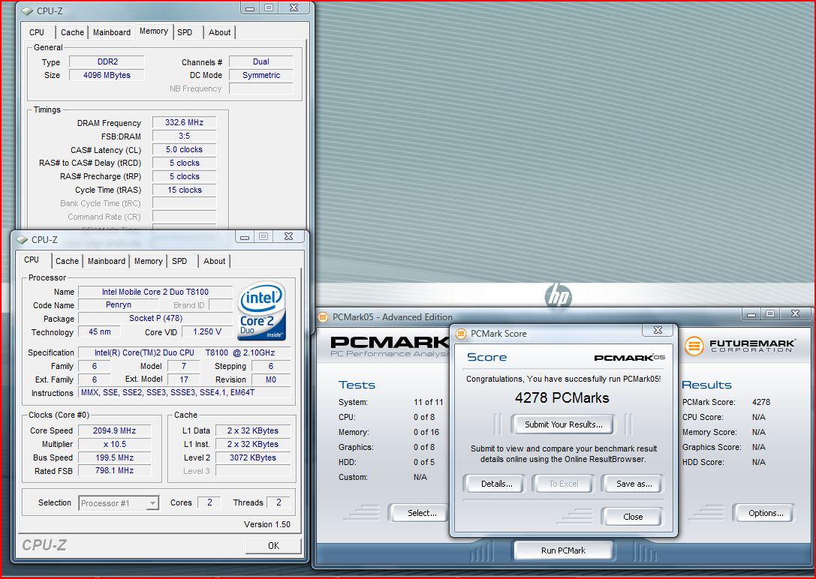
Task: Click memory Size value 4096 MBytes
Action: [107, 75]
